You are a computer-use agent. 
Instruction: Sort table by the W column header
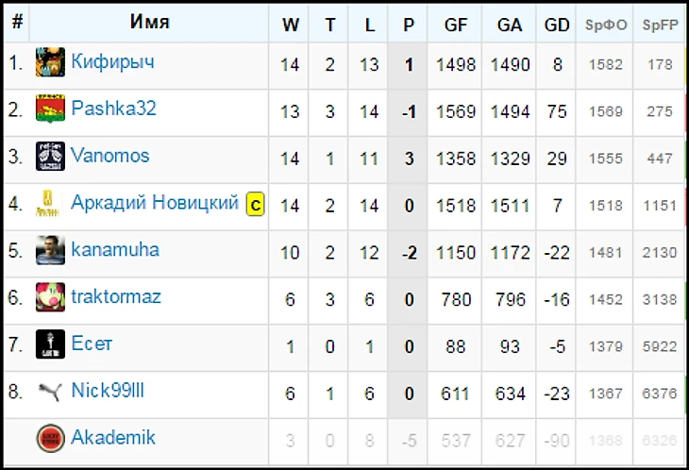click(290, 25)
